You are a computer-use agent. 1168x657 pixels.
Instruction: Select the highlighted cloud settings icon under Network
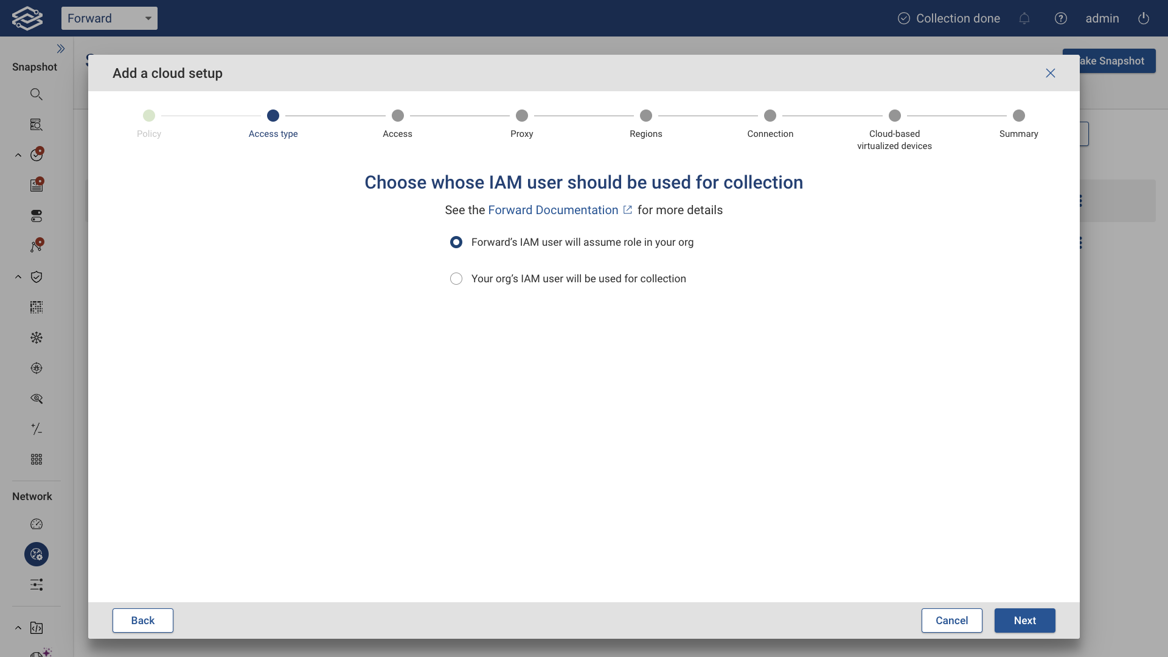(x=36, y=554)
